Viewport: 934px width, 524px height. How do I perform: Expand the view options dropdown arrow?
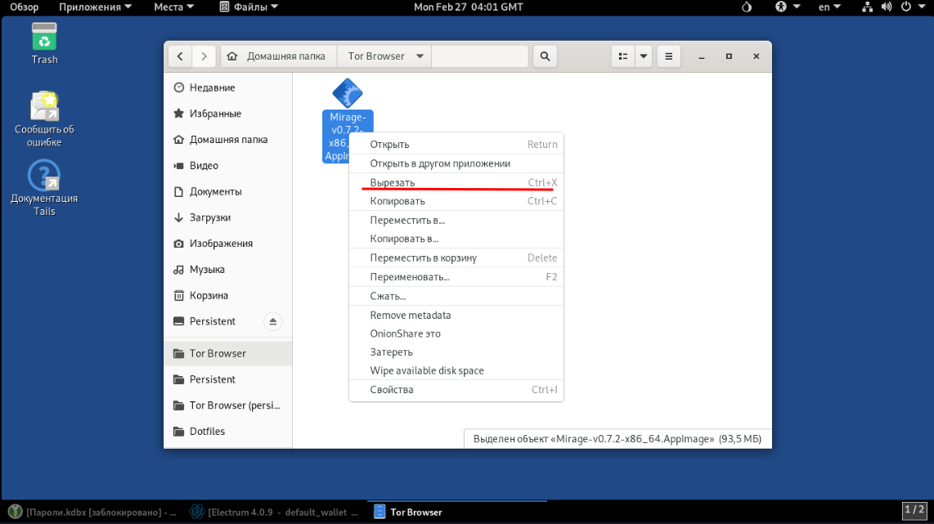click(x=644, y=56)
